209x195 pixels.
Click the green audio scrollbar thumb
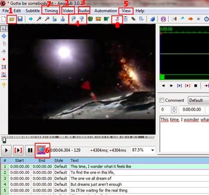(x=162, y=77)
